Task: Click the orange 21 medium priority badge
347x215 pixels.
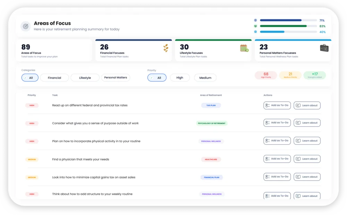Action: (290, 75)
